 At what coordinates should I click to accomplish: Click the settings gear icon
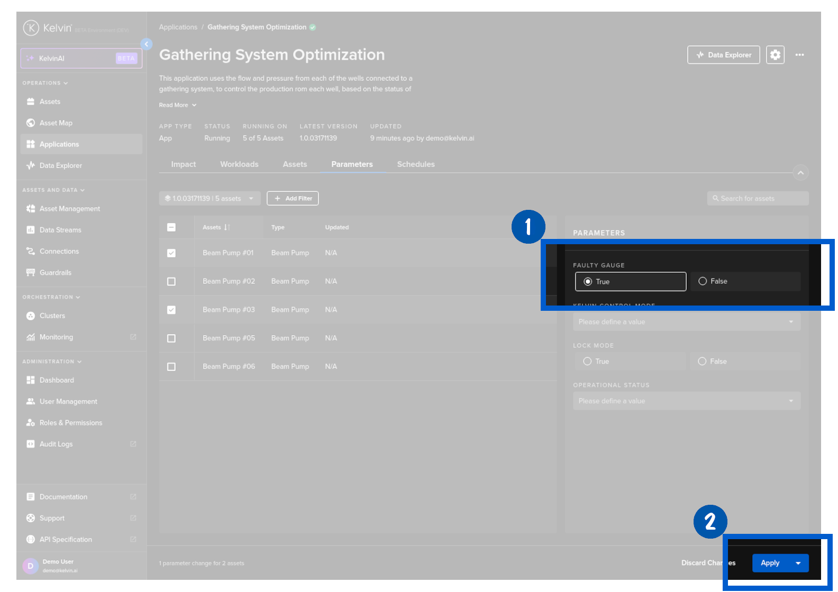[x=775, y=55]
